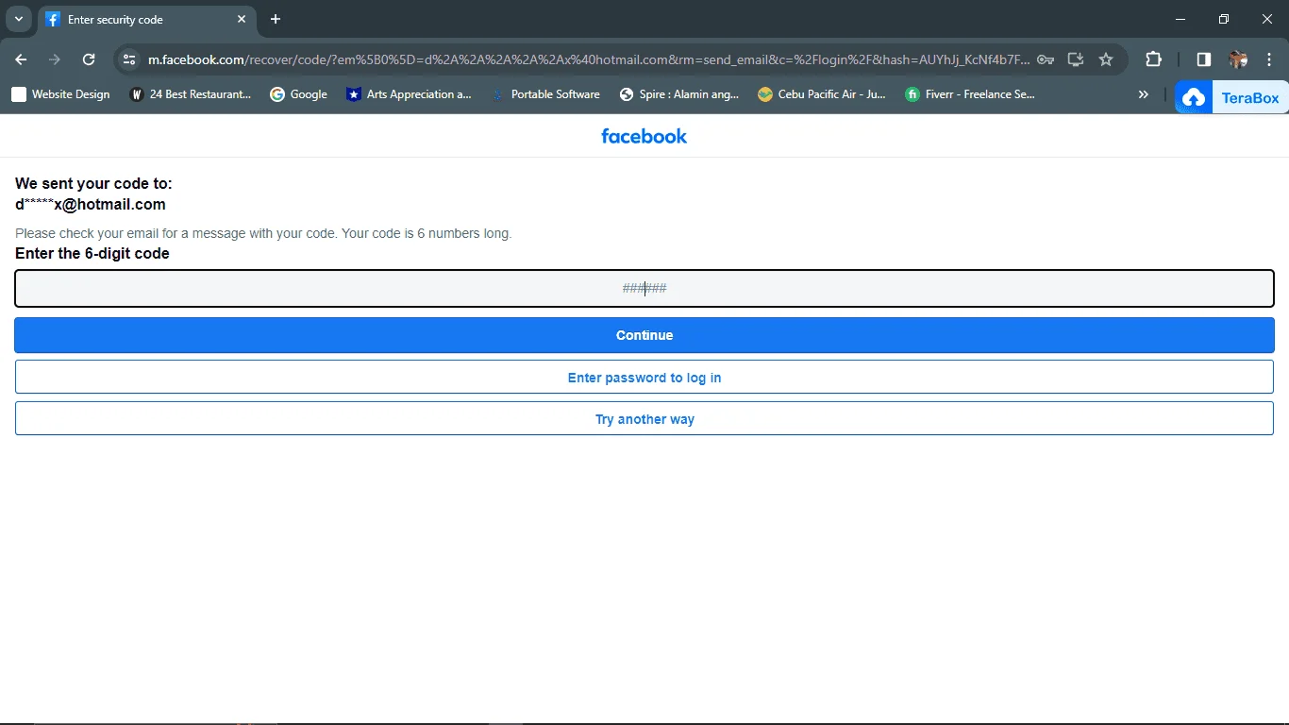Open the Fiverr - Freelance bookmark
This screenshot has height=725, width=1289.
pos(970,94)
